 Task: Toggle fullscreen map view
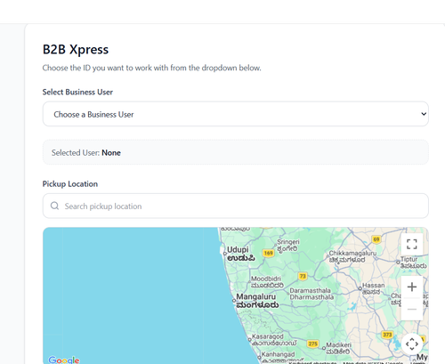pyautogui.click(x=412, y=244)
